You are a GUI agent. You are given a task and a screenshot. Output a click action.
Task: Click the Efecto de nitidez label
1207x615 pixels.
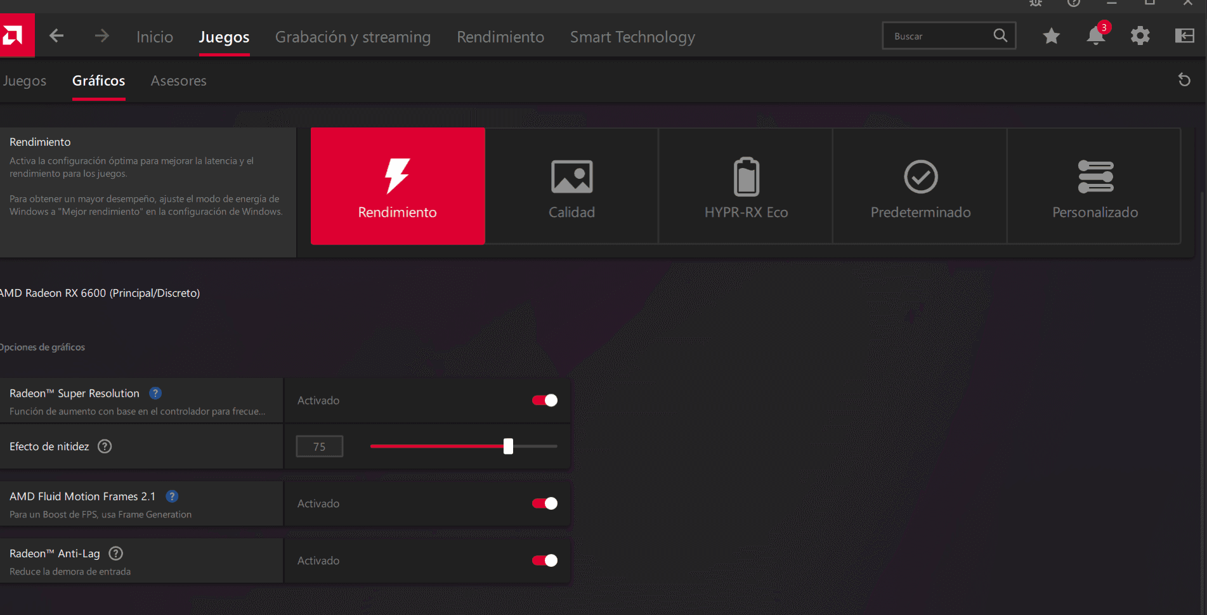(49, 446)
